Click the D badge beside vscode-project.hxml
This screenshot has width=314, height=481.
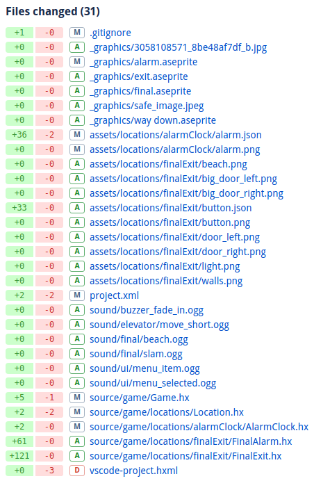click(77, 471)
